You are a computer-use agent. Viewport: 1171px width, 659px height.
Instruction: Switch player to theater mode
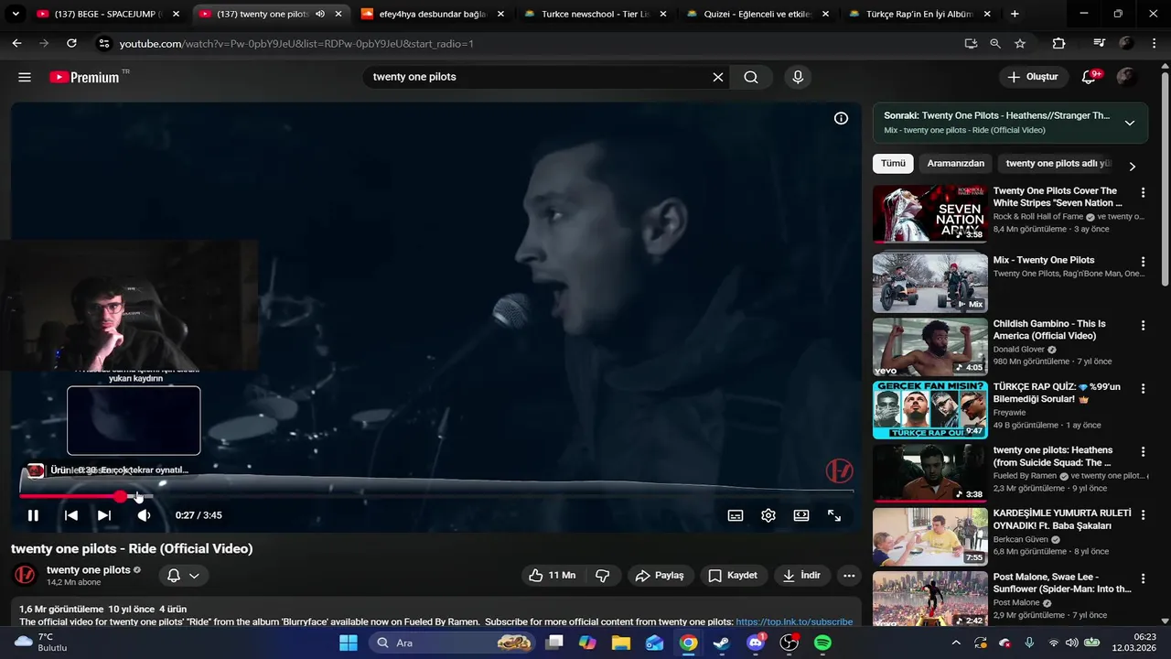coord(801,515)
